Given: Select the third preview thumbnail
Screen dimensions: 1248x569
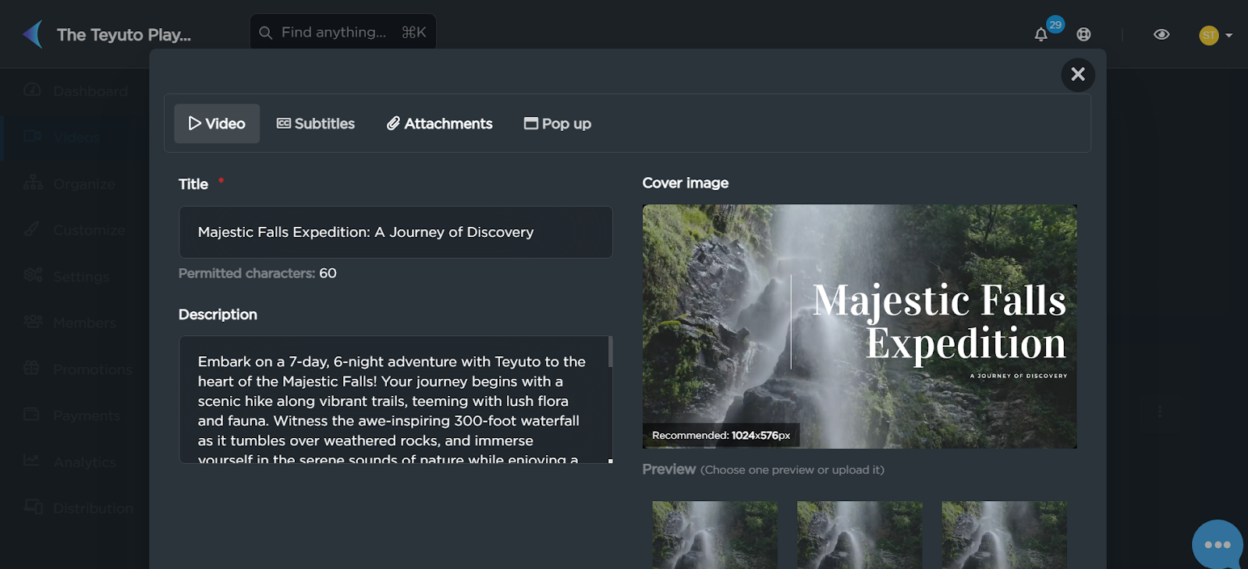Looking at the screenshot, I should coord(1005,535).
